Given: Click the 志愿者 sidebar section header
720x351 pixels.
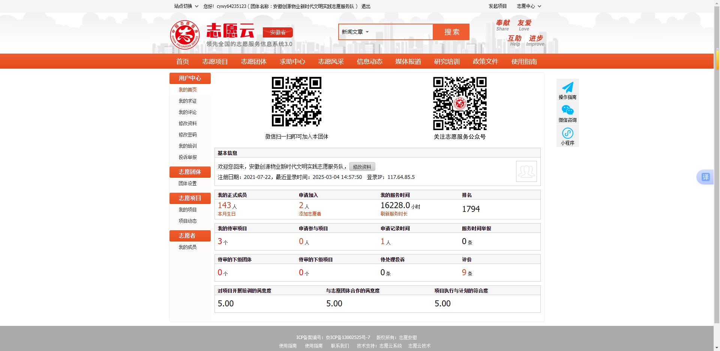Looking at the screenshot, I should point(190,235).
